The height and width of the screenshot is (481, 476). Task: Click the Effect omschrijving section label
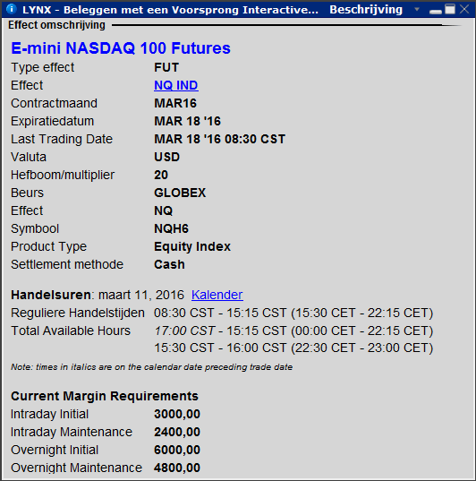[56, 25]
